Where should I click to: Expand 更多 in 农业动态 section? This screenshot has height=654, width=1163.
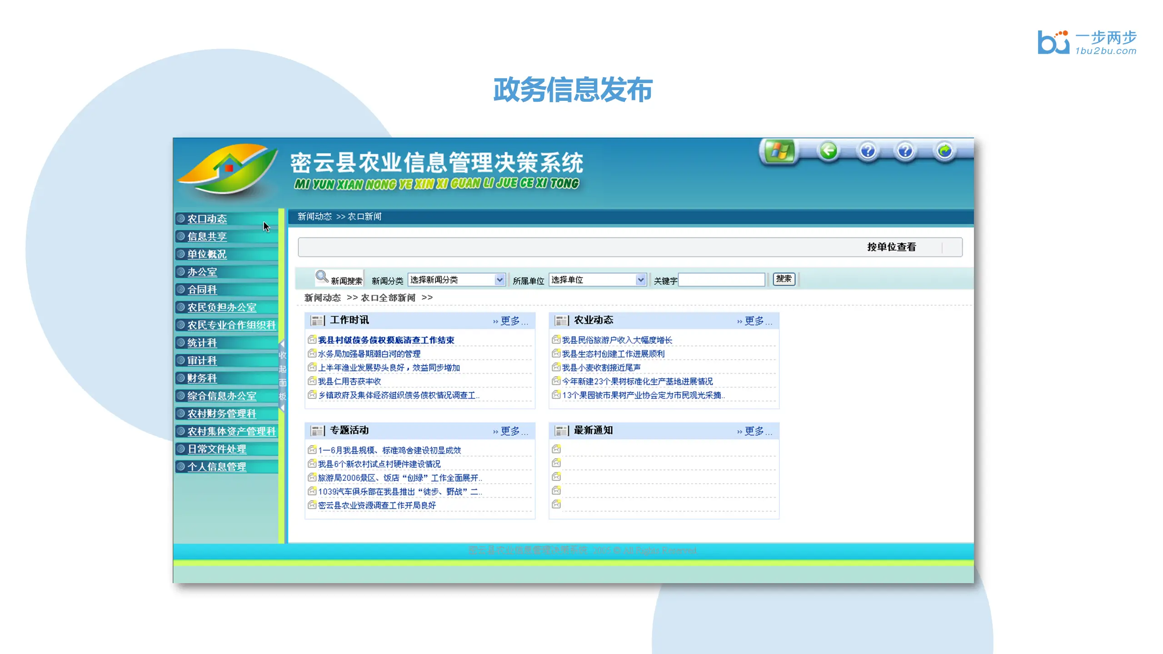pyautogui.click(x=754, y=321)
